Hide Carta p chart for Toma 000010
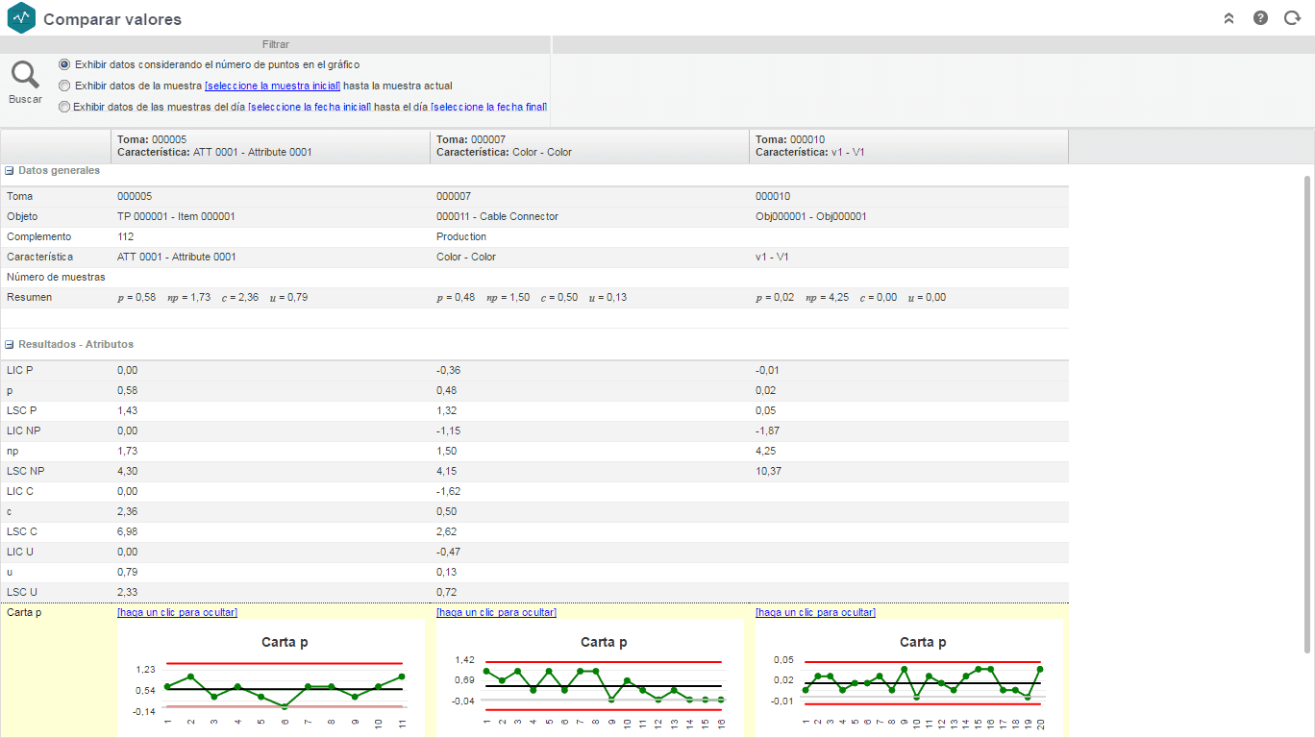 click(x=815, y=612)
